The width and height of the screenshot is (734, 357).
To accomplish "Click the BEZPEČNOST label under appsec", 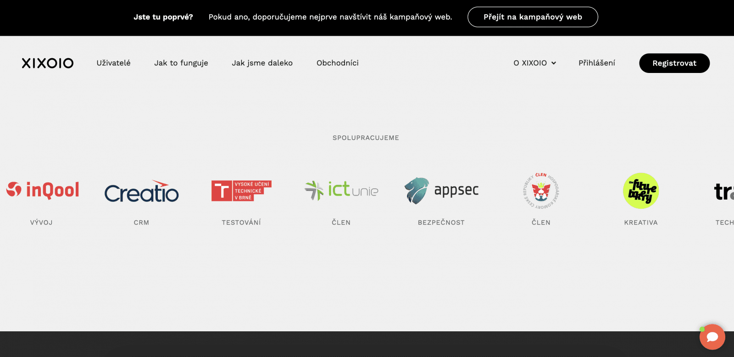I will click(x=441, y=223).
